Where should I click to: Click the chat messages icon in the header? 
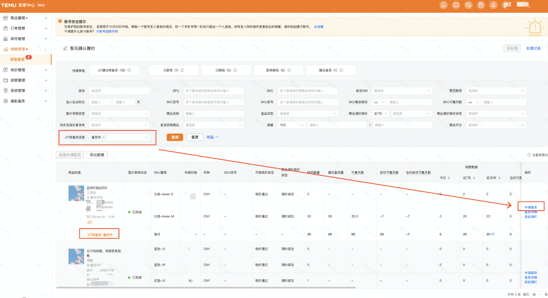click(468, 5)
